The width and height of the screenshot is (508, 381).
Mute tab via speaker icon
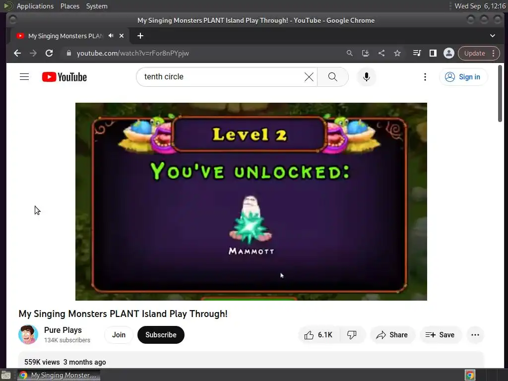[111, 36]
